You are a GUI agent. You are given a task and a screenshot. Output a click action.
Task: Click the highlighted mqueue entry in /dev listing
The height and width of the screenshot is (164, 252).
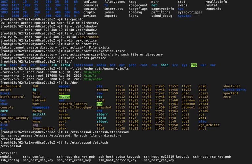point(64,97)
